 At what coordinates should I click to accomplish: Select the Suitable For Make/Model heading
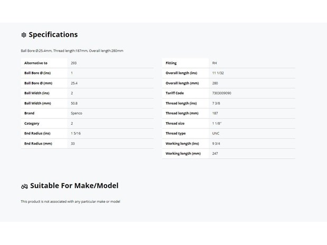pyautogui.click(x=74, y=185)
